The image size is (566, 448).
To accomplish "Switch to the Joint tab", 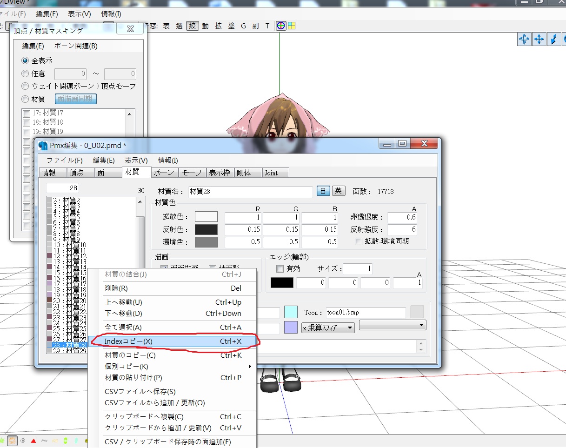I will [x=275, y=173].
